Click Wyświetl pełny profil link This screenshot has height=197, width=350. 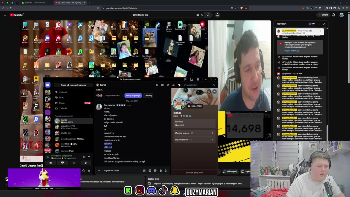click(x=194, y=173)
